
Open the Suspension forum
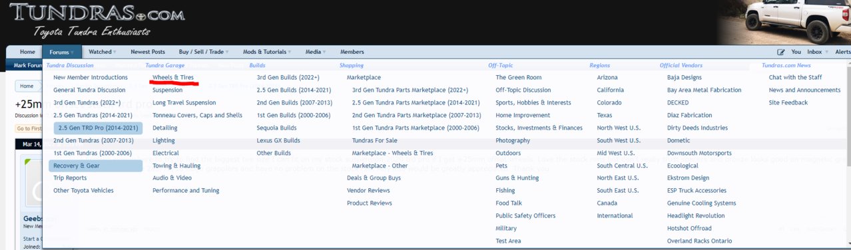(167, 90)
